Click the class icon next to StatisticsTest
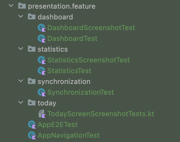This screenshot has width=180, height=142. [x=42, y=71]
